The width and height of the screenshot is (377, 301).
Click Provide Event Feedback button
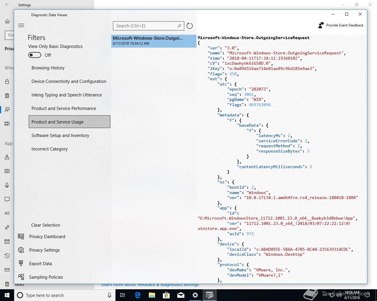pos(341,25)
